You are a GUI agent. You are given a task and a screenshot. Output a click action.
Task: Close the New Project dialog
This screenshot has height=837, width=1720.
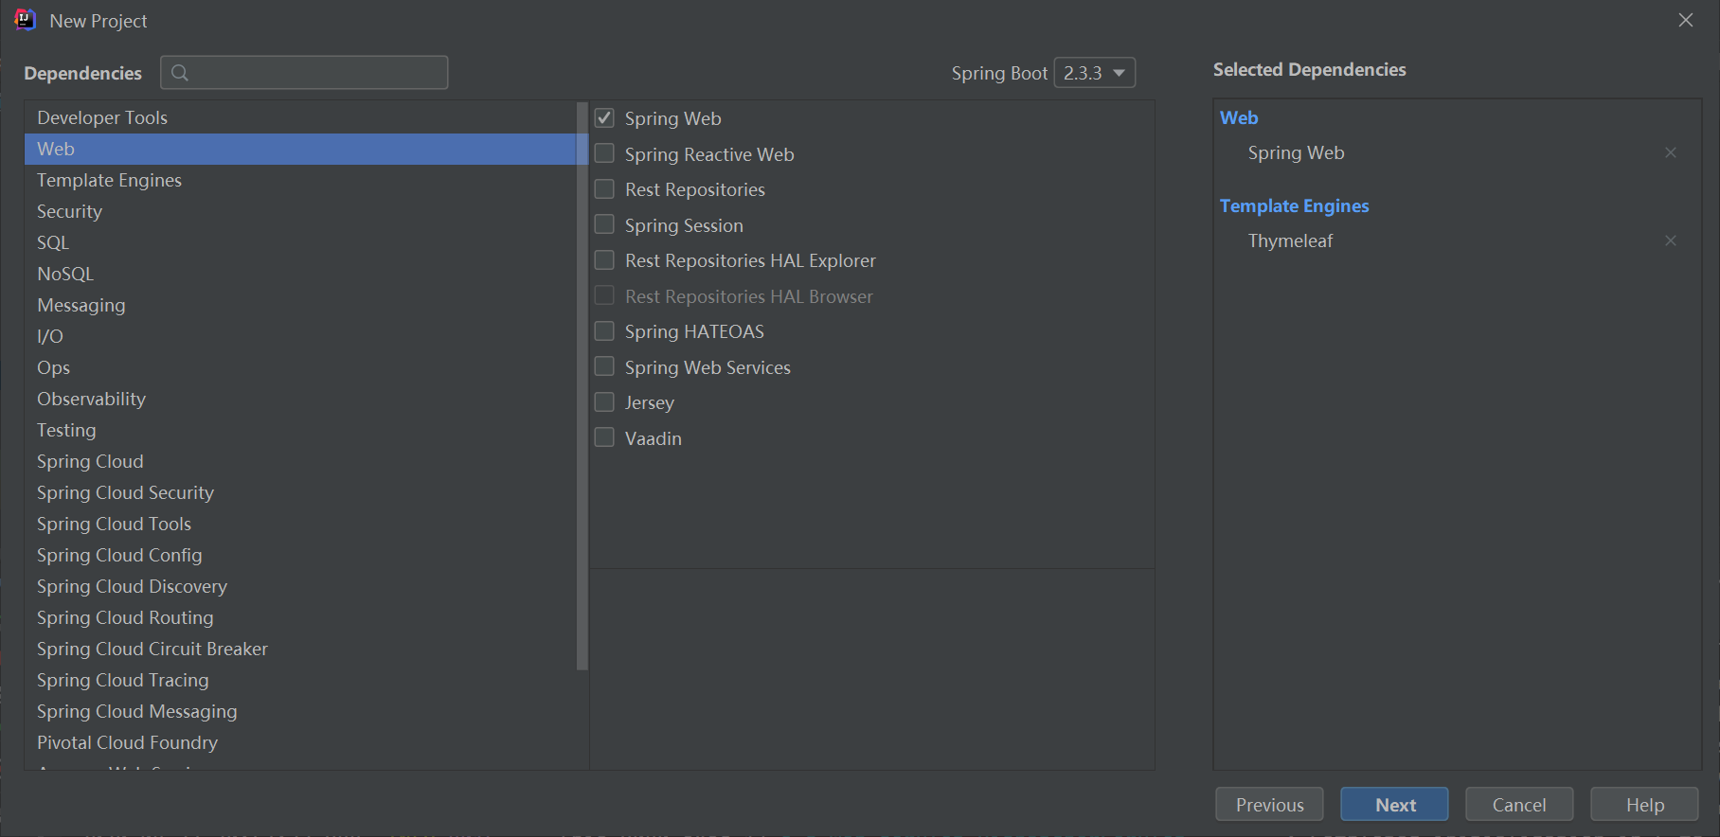click(x=1685, y=20)
